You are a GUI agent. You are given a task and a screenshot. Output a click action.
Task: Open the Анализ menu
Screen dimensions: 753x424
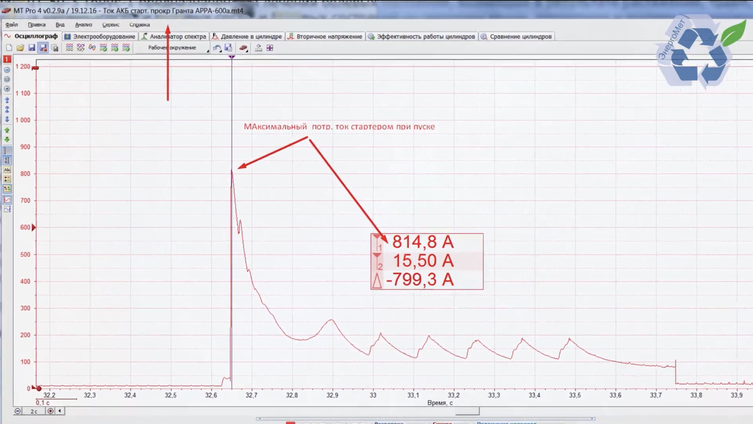point(83,25)
